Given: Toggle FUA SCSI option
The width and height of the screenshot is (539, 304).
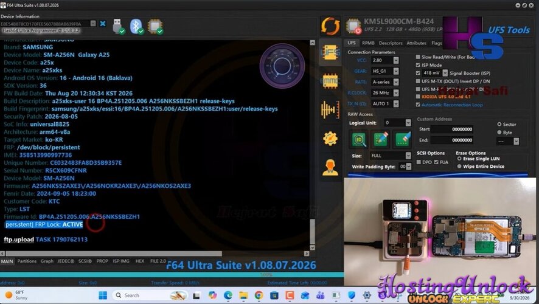Looking at the screenshot, I should pos(436,162).
